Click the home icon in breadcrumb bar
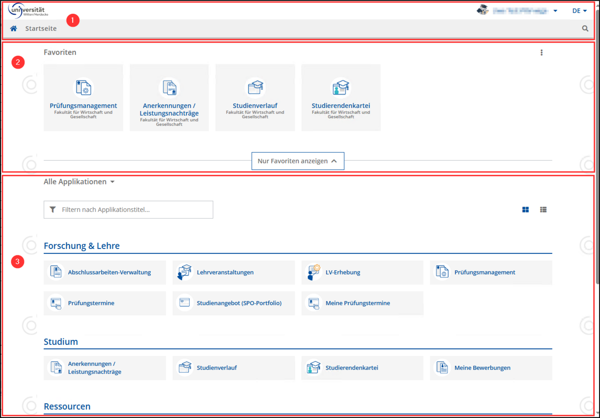This screenshot has width=600, height=418. (x=13, y=28)
